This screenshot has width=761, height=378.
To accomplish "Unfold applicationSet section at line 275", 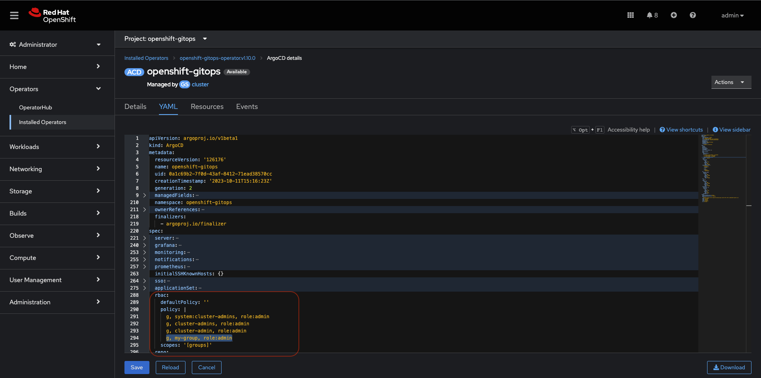I will point(145,288).
